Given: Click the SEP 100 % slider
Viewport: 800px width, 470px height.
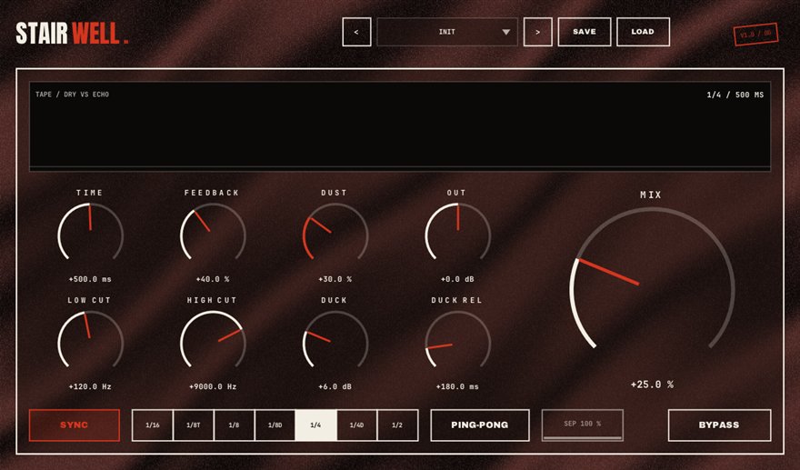Looking at the screenshot, I should click(582, 425).
